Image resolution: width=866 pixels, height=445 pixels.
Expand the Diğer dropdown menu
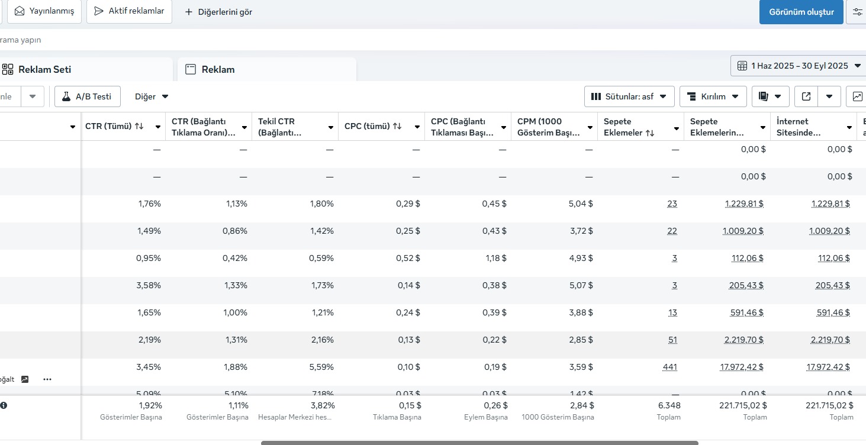(x=152, y=96)
